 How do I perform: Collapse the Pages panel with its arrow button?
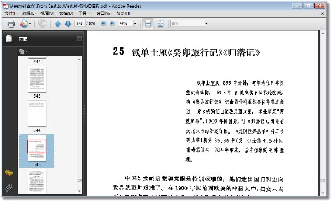click(x=80, y=39)
